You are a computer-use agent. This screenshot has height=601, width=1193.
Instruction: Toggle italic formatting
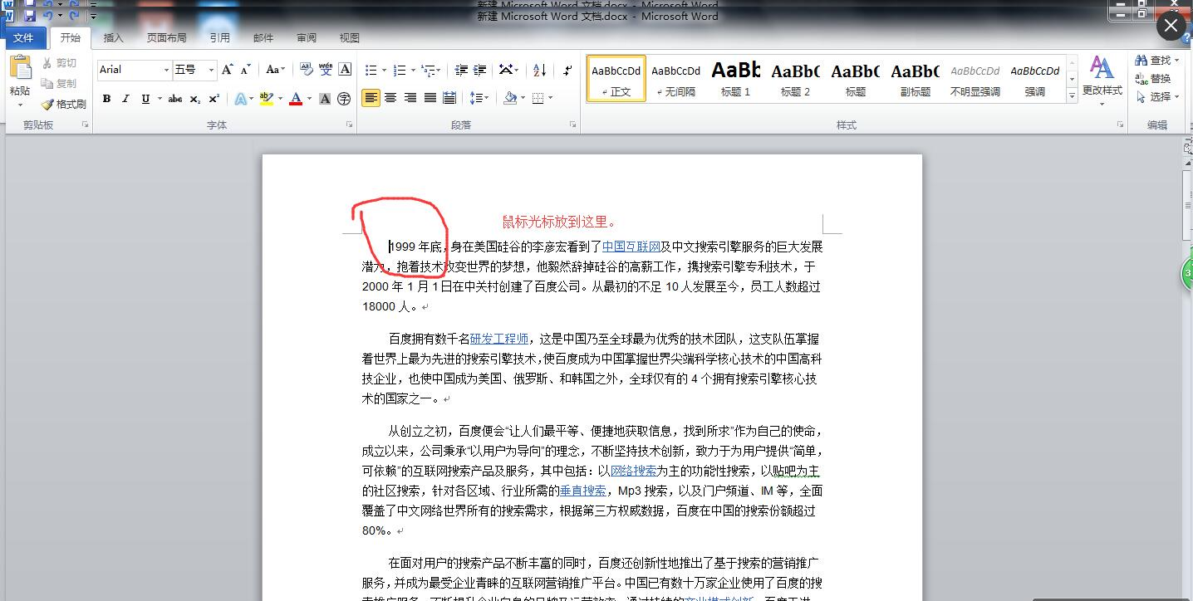click(x=125, y=99)
